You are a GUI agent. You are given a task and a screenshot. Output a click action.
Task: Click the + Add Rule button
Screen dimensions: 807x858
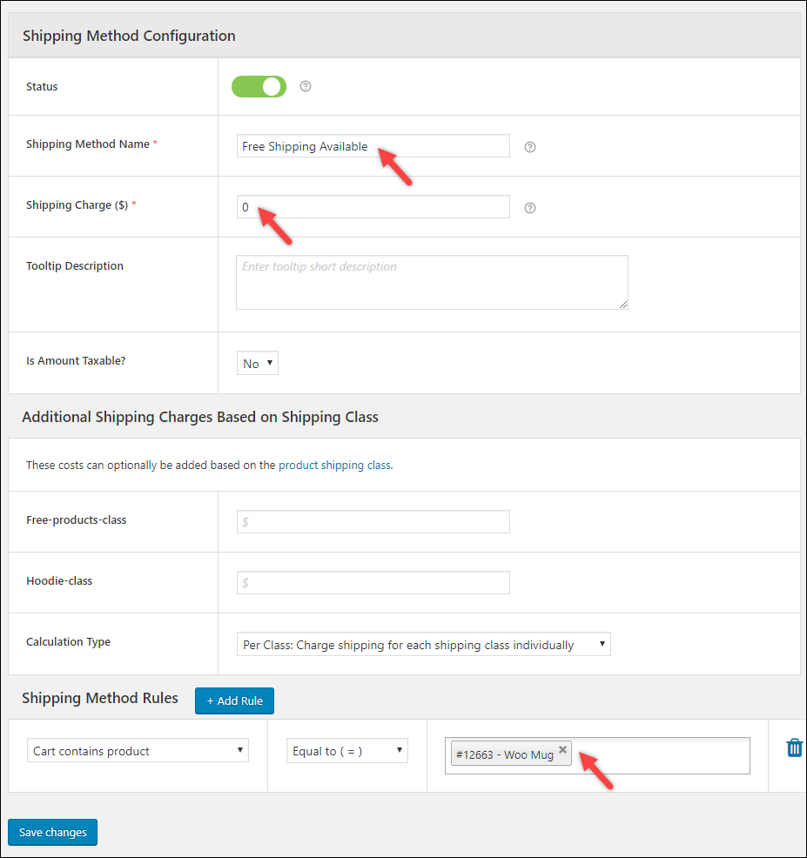click(x=234, y=701)
